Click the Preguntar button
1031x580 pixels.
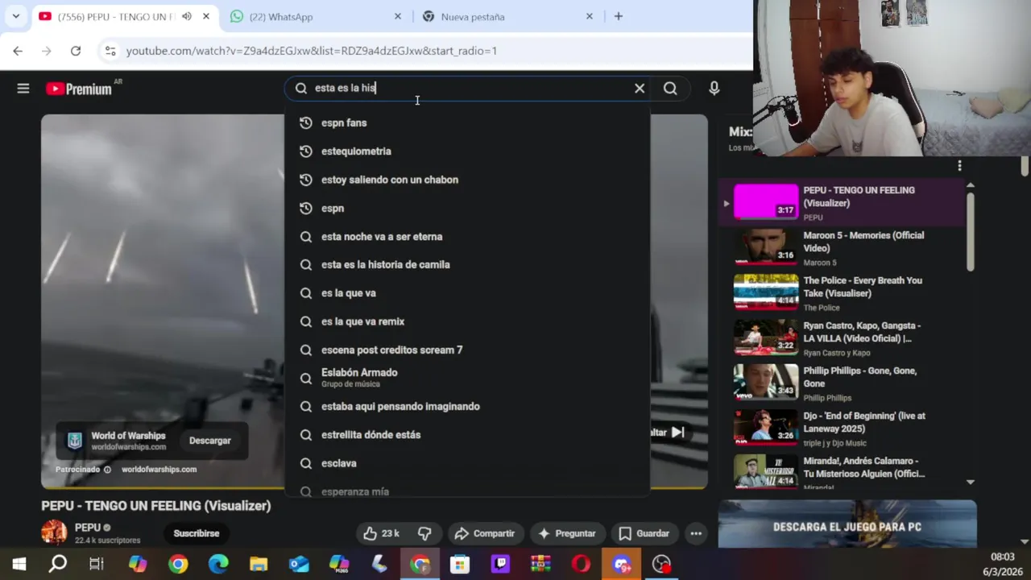[567, 533]
